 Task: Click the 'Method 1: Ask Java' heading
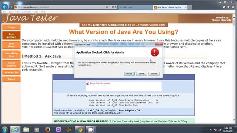pyautogui.click(x=43, y=56)
